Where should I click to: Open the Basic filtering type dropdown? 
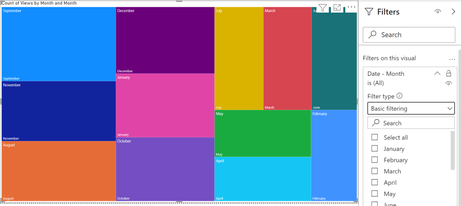click(x=411, y=109)
